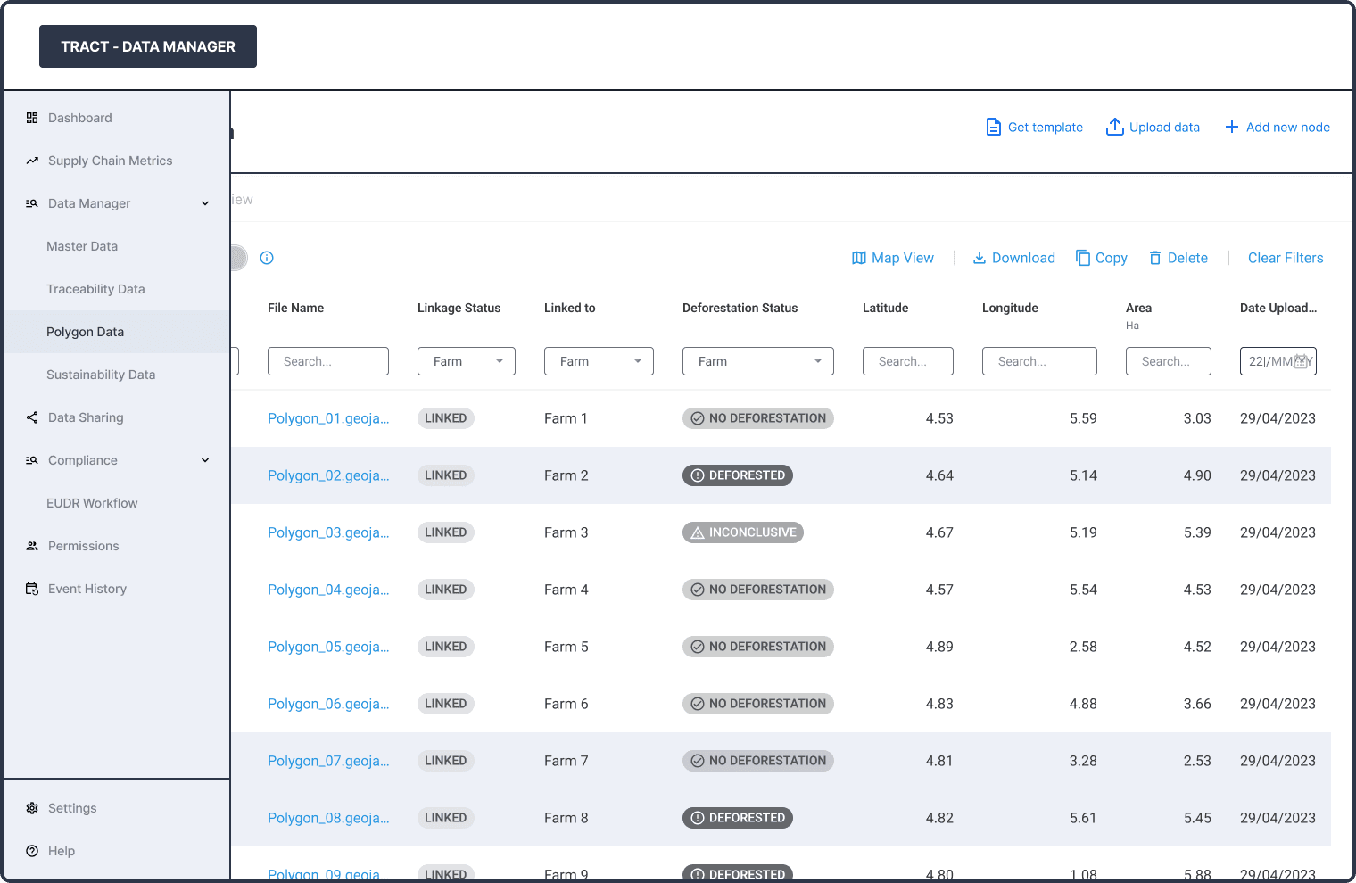Click the Data Manager search-list icon

32,203
